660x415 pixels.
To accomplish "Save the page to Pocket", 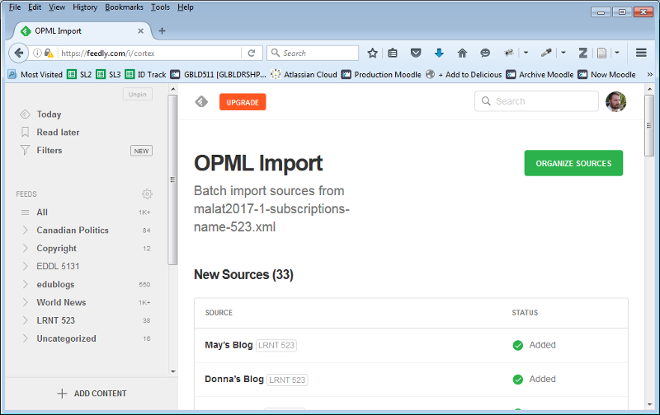I will coord(416,53).
